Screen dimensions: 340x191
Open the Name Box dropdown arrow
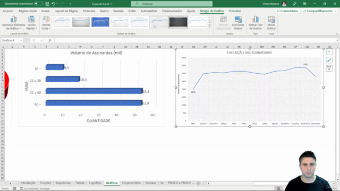(21, 40)
